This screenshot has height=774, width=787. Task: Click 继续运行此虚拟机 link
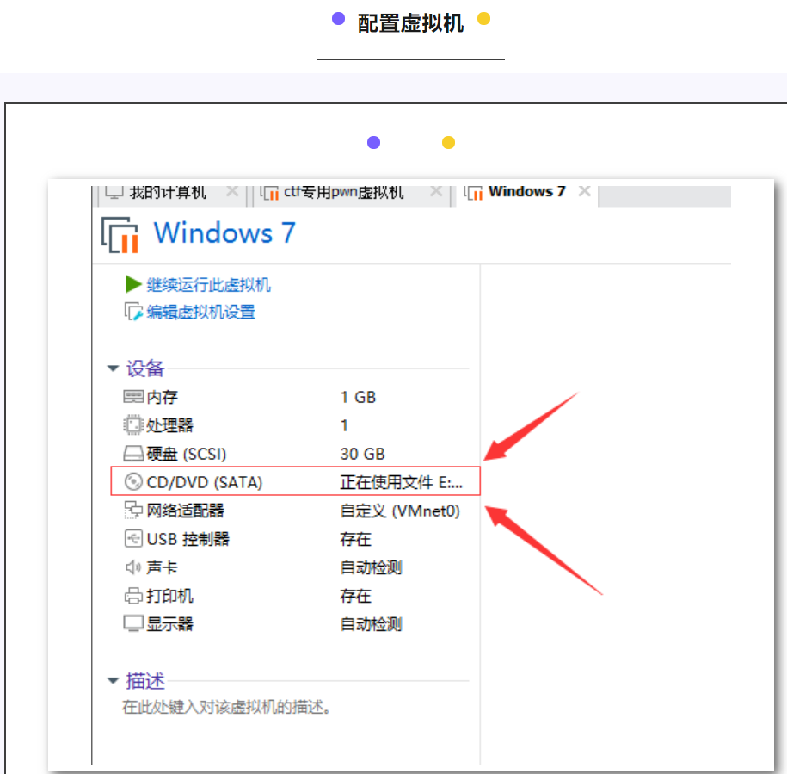(209, 285)
